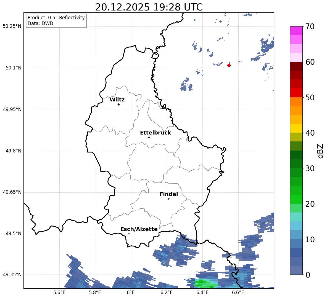Click the 6.4°E longitude label

tap(202, 292)
